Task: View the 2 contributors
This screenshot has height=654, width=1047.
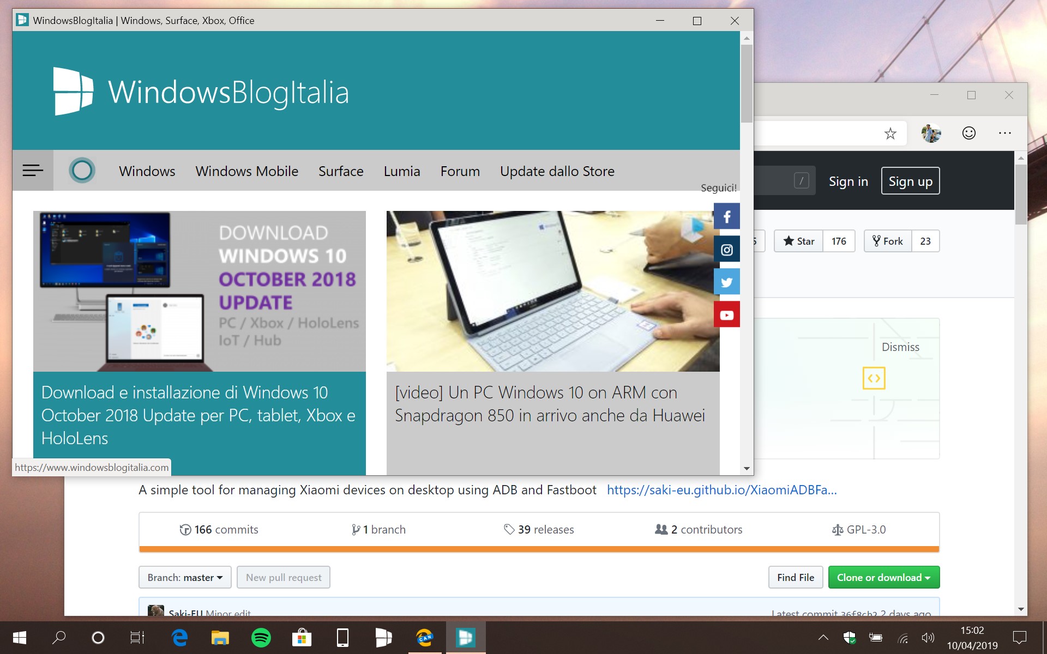Action: tap(699, 530)
